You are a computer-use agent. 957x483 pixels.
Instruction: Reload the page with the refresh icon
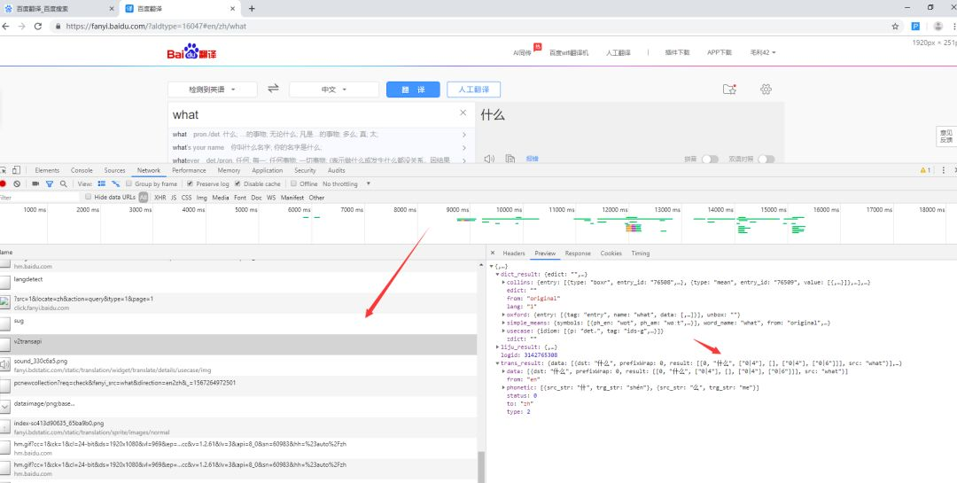coord(38,27)
